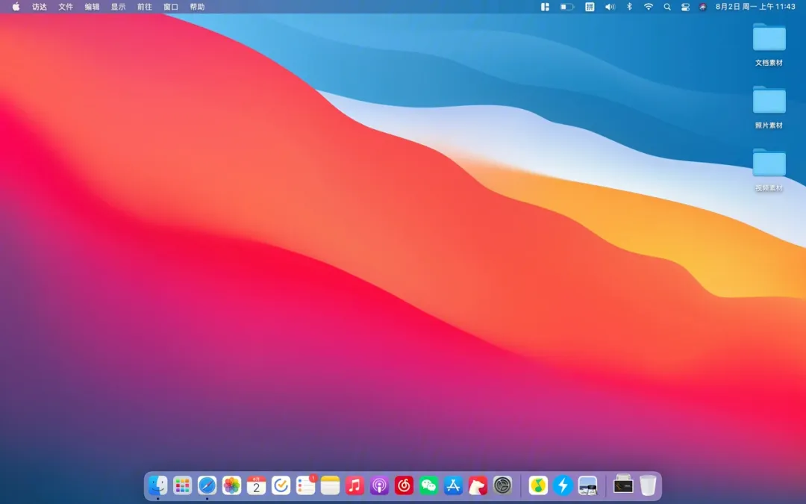Click the date and time 8月2日 周一
This screenshot has height=504, width=806.
(755, 7)
